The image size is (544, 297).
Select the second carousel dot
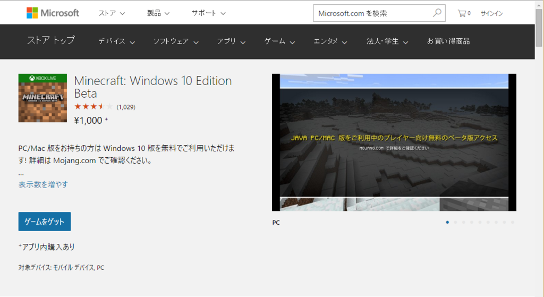[x=455, y=223]
